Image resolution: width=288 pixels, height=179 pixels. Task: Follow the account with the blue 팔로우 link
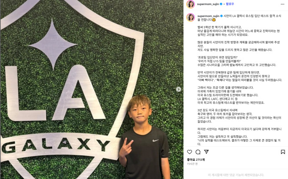[x=230, y=4]
